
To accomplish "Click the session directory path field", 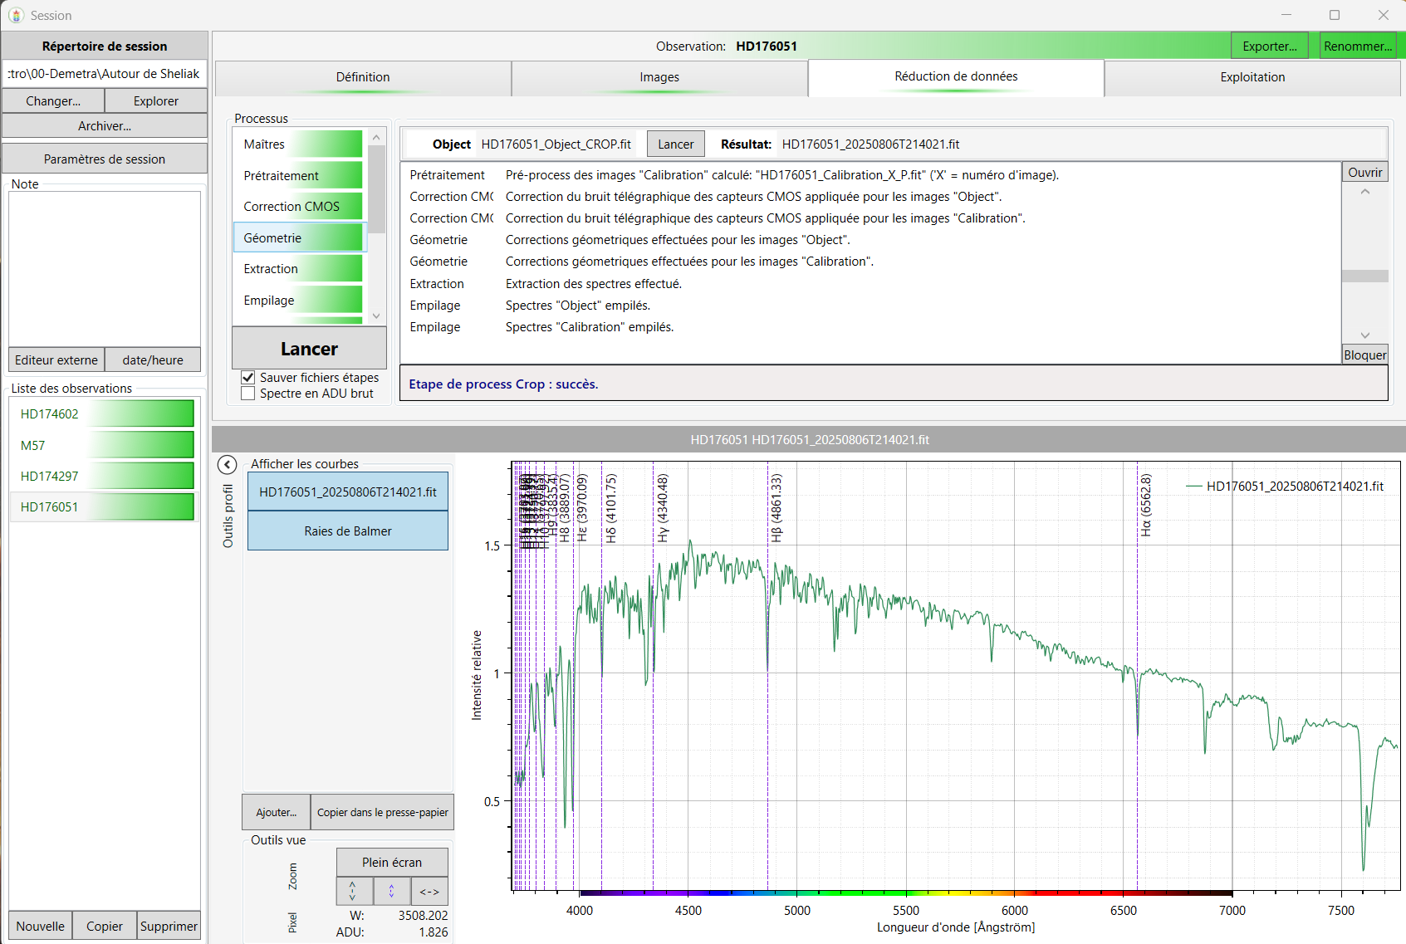I will click(105, 74).
